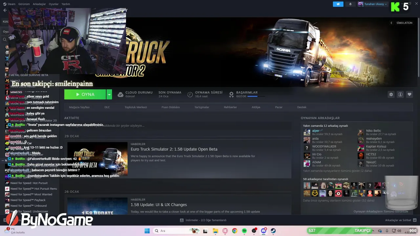Click arda's avatar in friends list
The image size is (420, 236).
click(307, 140)
